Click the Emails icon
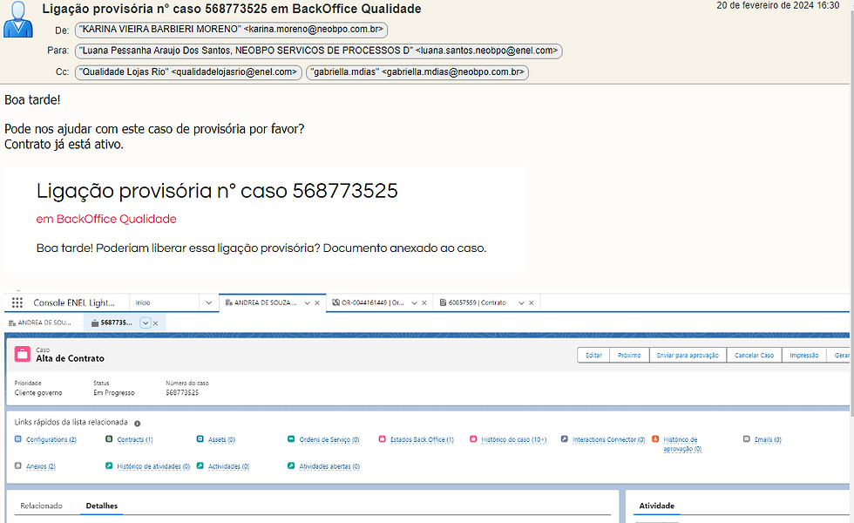854x523 pixels. point(746,439)
